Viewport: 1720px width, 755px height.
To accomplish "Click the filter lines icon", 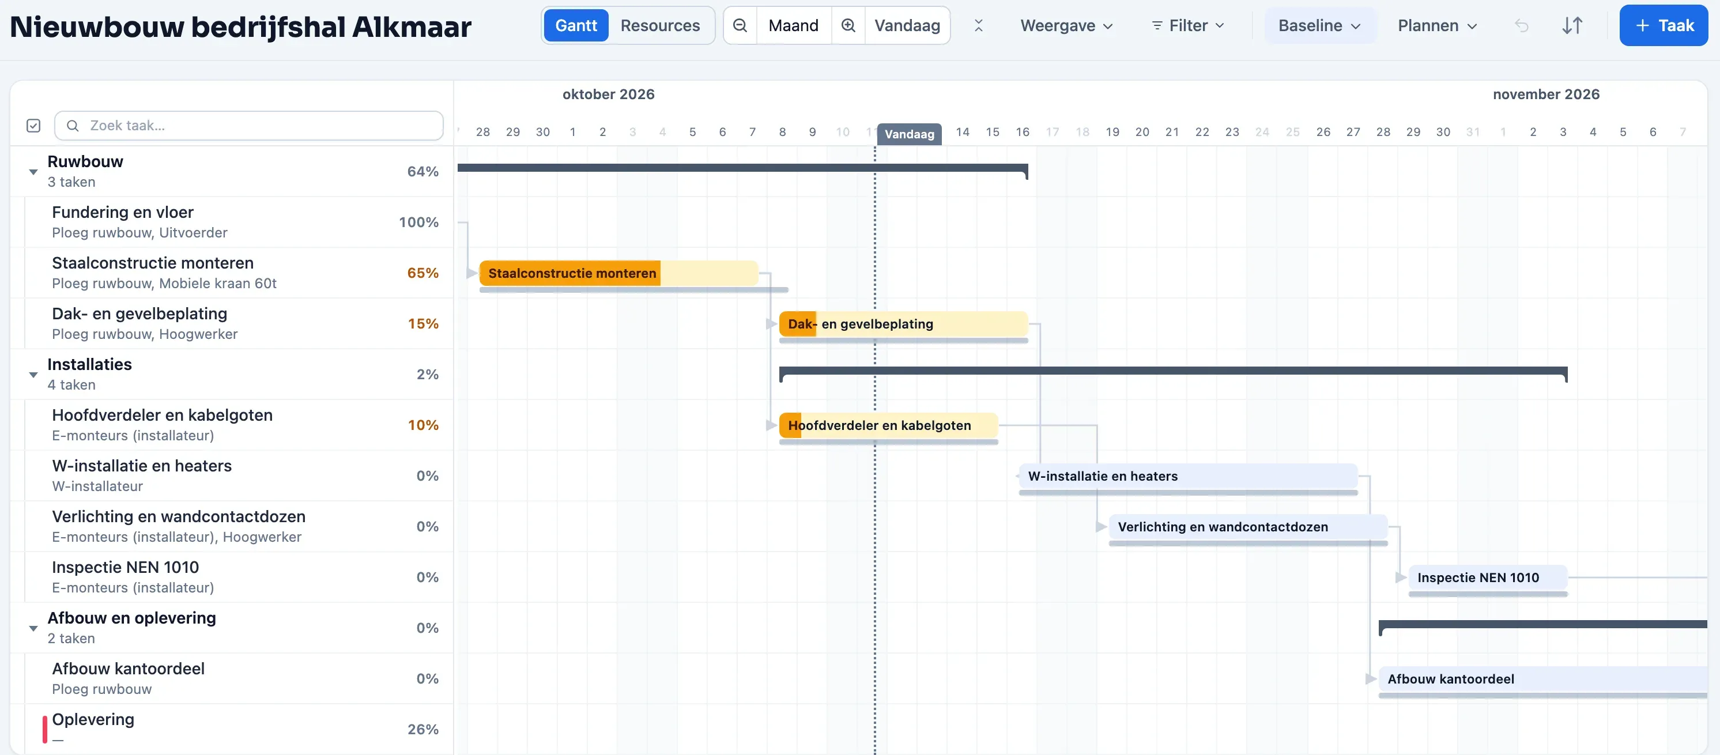I will pos(1157,25).
